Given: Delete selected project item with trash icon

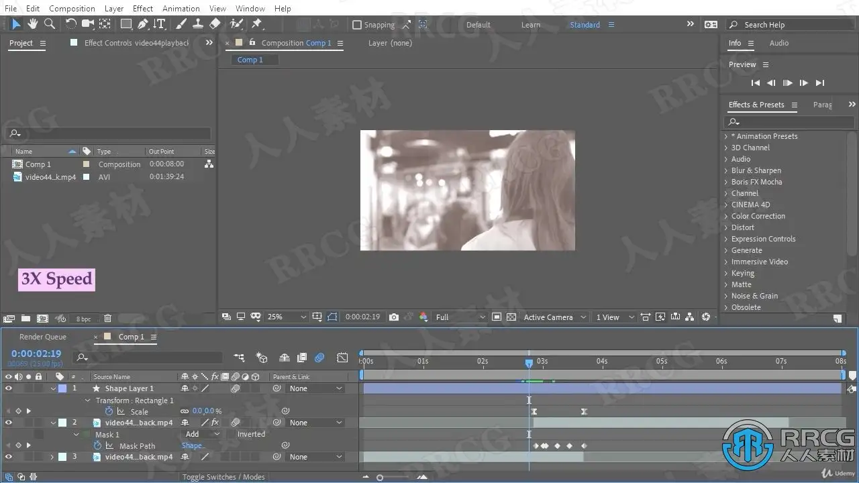Looking at the screenshot, I should [x=107, y=319].
